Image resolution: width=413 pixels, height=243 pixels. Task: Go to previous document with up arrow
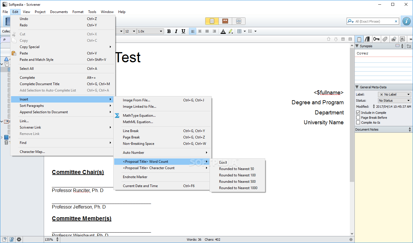pos(329,39)
